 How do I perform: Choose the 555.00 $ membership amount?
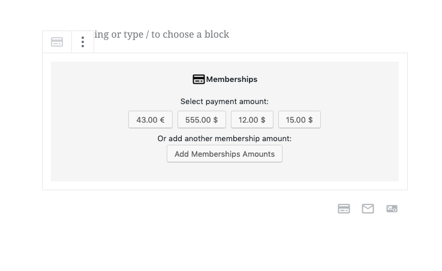[202, 120]
